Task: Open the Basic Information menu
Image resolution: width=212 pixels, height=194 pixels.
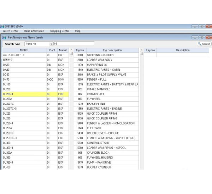Action: click(34, 31)
